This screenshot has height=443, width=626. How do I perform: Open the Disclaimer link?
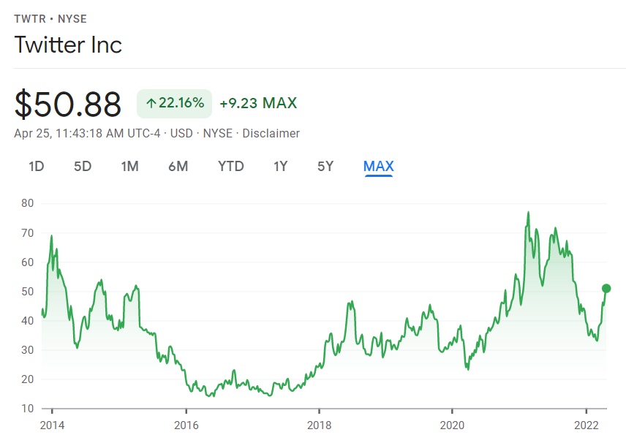point(271,133)
